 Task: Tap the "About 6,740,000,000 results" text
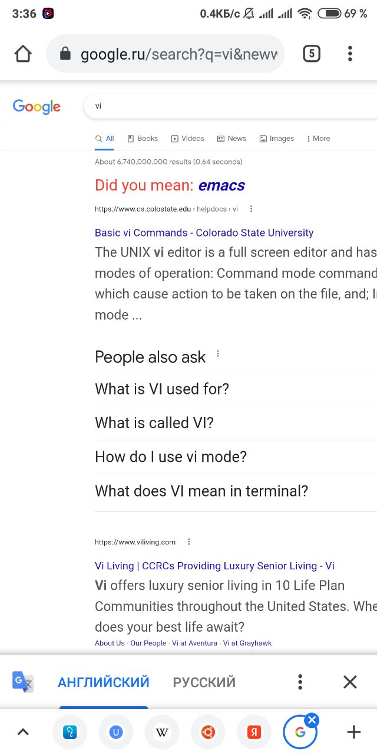pos(168,162)
